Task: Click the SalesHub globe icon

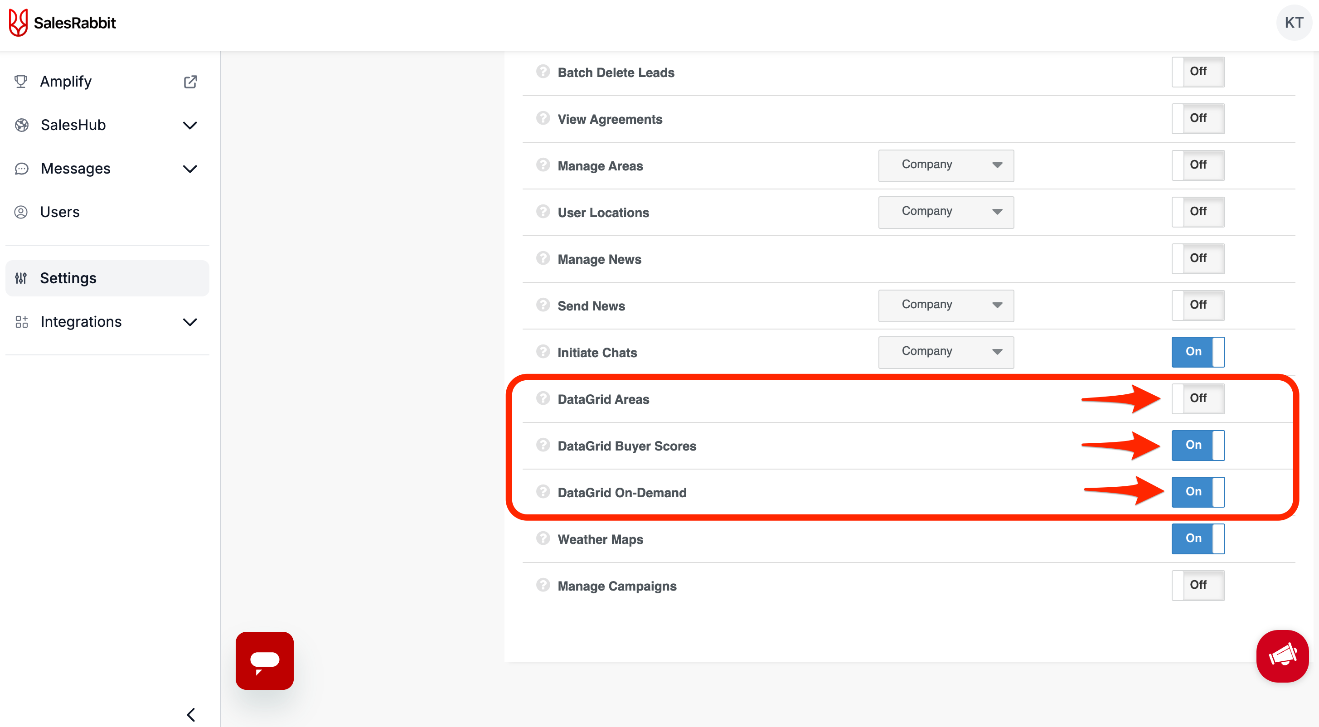Action: point(21,125)
